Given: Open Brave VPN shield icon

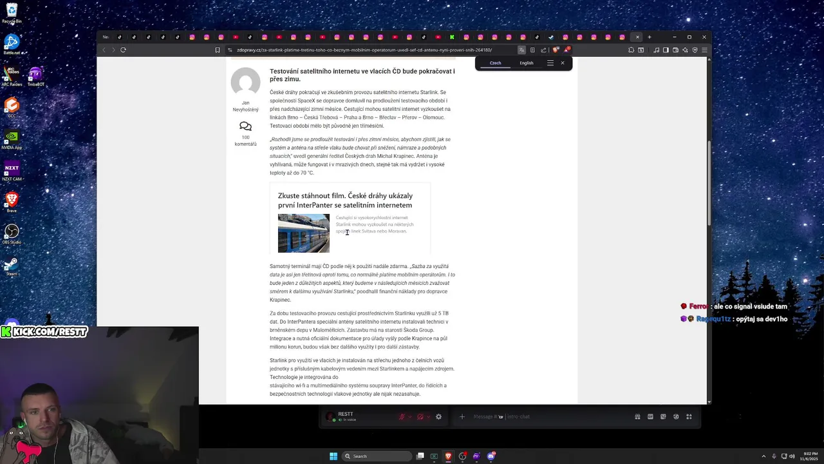Looking at the screenshot, I should tap(695, 50).
